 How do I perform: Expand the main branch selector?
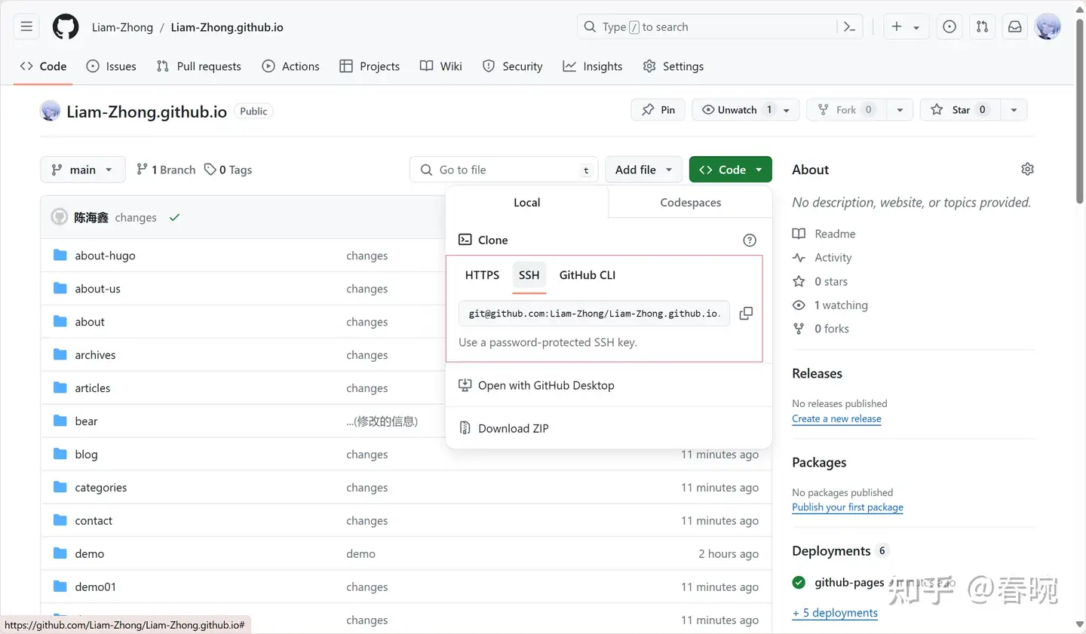pos(83,170)
